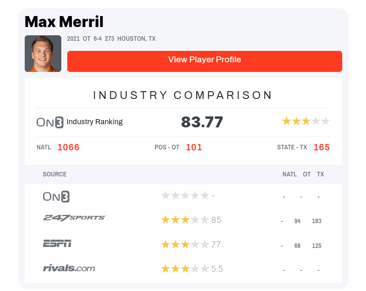
Task: Click the empty On3 star rating
Action: 185,196
